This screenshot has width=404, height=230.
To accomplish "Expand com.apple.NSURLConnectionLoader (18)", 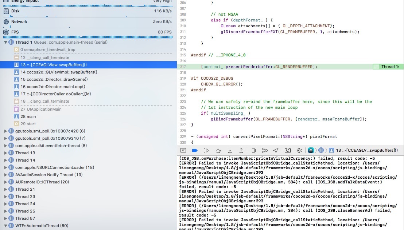I will click(5, 167).
